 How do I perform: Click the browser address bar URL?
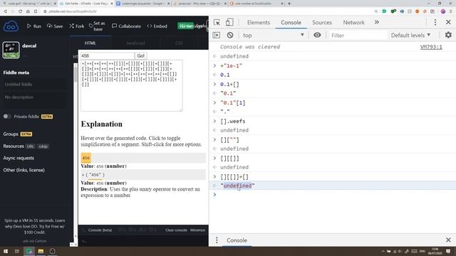coord(73,11)
